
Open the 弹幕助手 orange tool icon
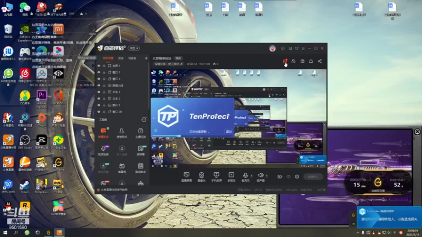[x=103, y=133]
